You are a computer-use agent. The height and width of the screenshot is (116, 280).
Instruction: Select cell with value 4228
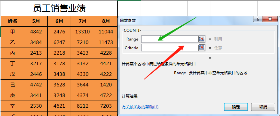click(106, 53)
